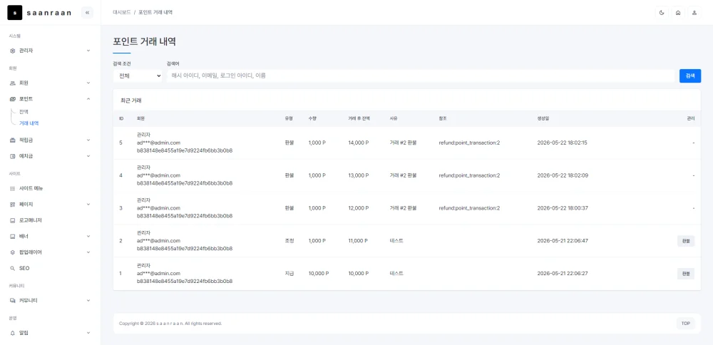Click the saanraan logo icon
The width and height of the screenshot is (713, 345).
[x=14, y=13]
